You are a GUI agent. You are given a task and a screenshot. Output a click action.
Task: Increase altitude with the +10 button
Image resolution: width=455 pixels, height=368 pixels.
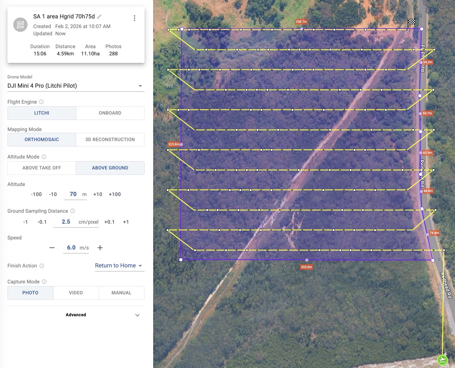98,194
